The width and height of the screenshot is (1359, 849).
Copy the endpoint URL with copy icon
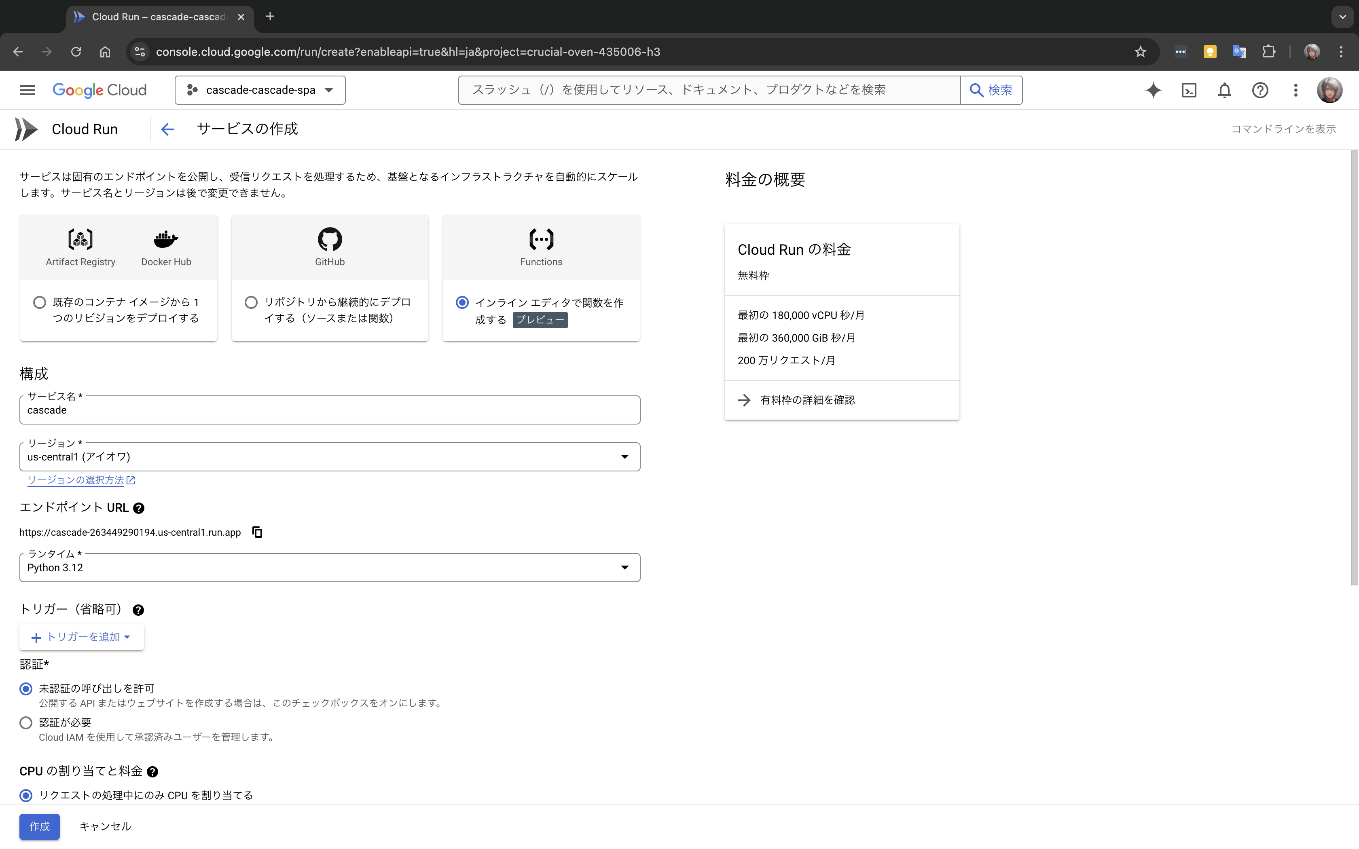coord(257,532)
